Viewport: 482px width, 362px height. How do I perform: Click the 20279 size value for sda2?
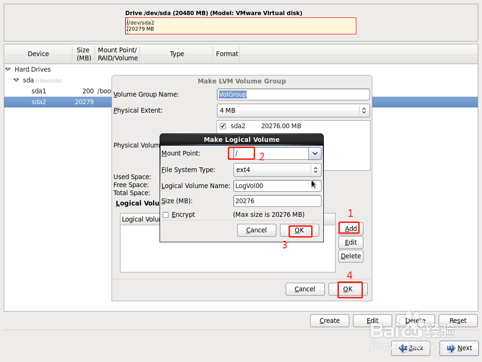(84, 102)
